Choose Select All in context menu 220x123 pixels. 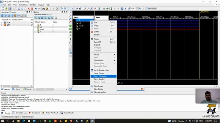point(103,42)
